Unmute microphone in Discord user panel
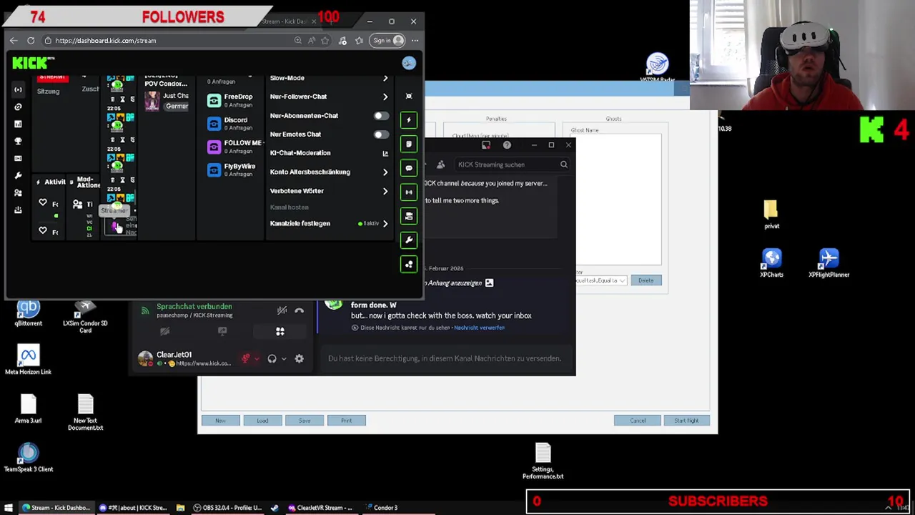The width and height of the screenshot is (915, 515). click(246, 358)
